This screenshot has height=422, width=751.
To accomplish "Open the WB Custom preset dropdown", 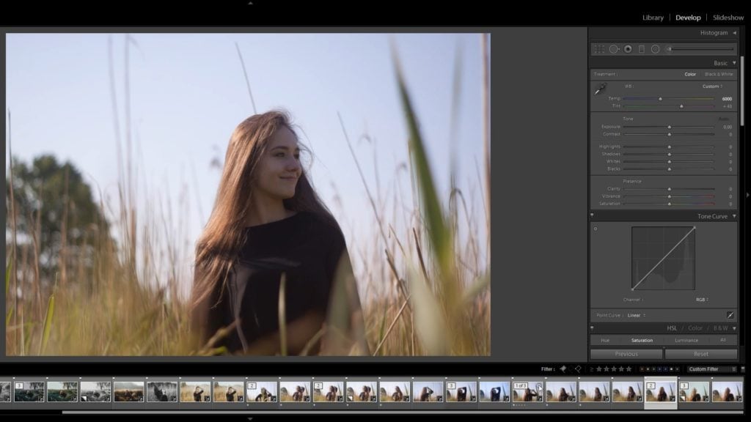I will point(711,86).
